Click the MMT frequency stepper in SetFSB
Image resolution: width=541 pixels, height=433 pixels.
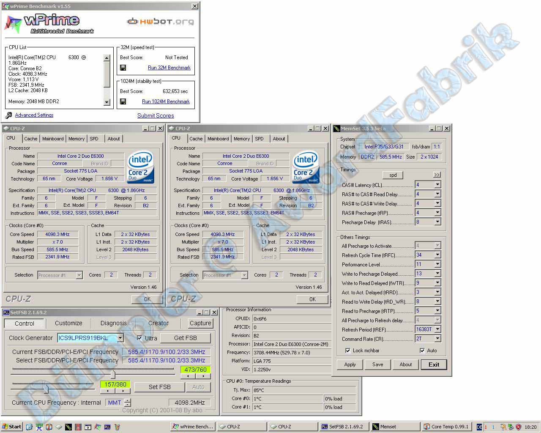pyautogui.click(x=128, y=403)
